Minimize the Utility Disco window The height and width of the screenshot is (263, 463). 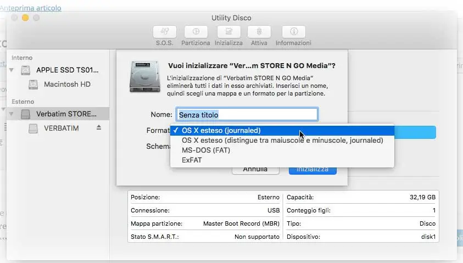coord(25,18)
